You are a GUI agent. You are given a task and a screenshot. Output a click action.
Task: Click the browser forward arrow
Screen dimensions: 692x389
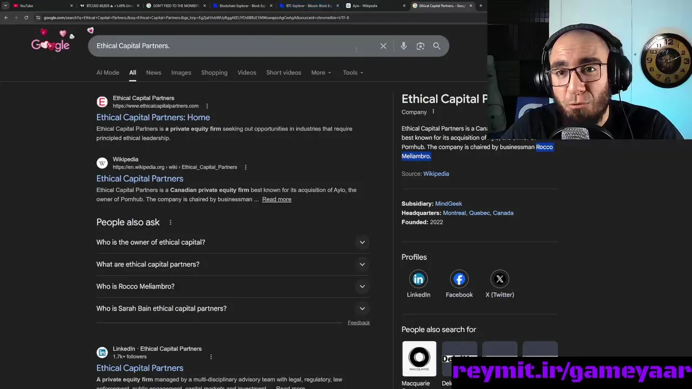tap(16, 17)
